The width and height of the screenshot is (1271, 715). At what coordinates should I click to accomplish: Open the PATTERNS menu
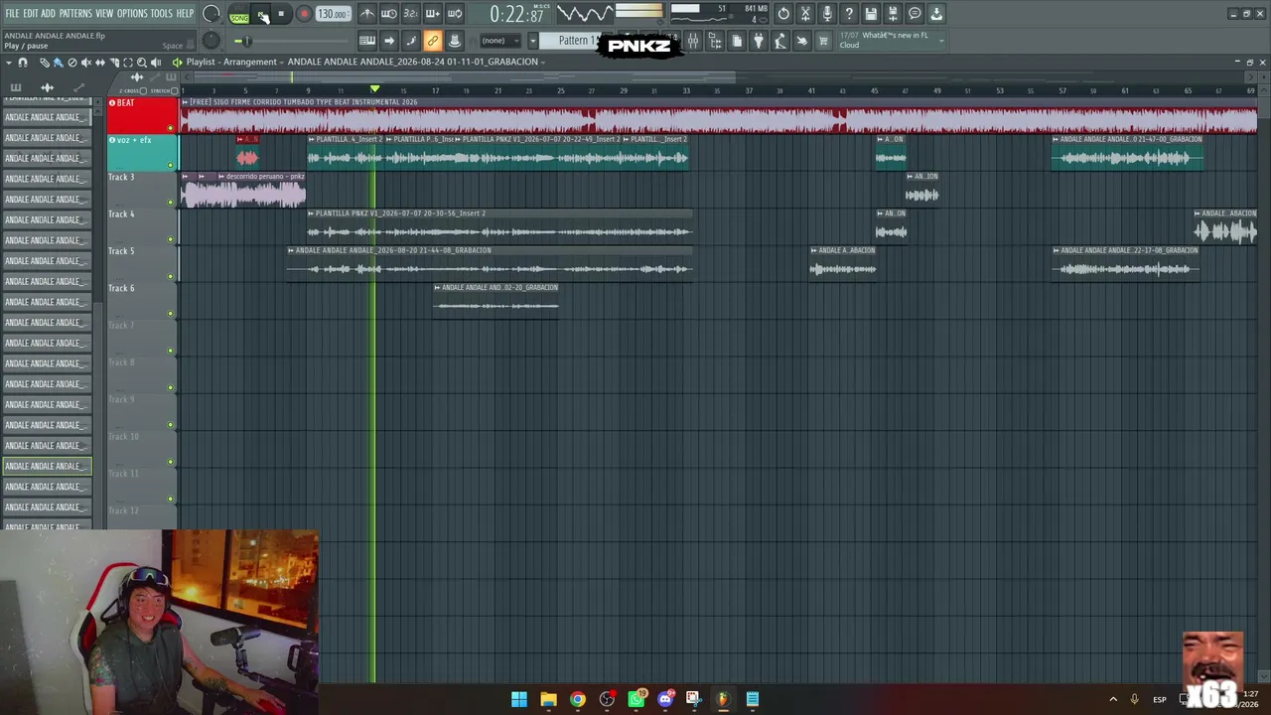pyautogui.click(x=75, y=14)
